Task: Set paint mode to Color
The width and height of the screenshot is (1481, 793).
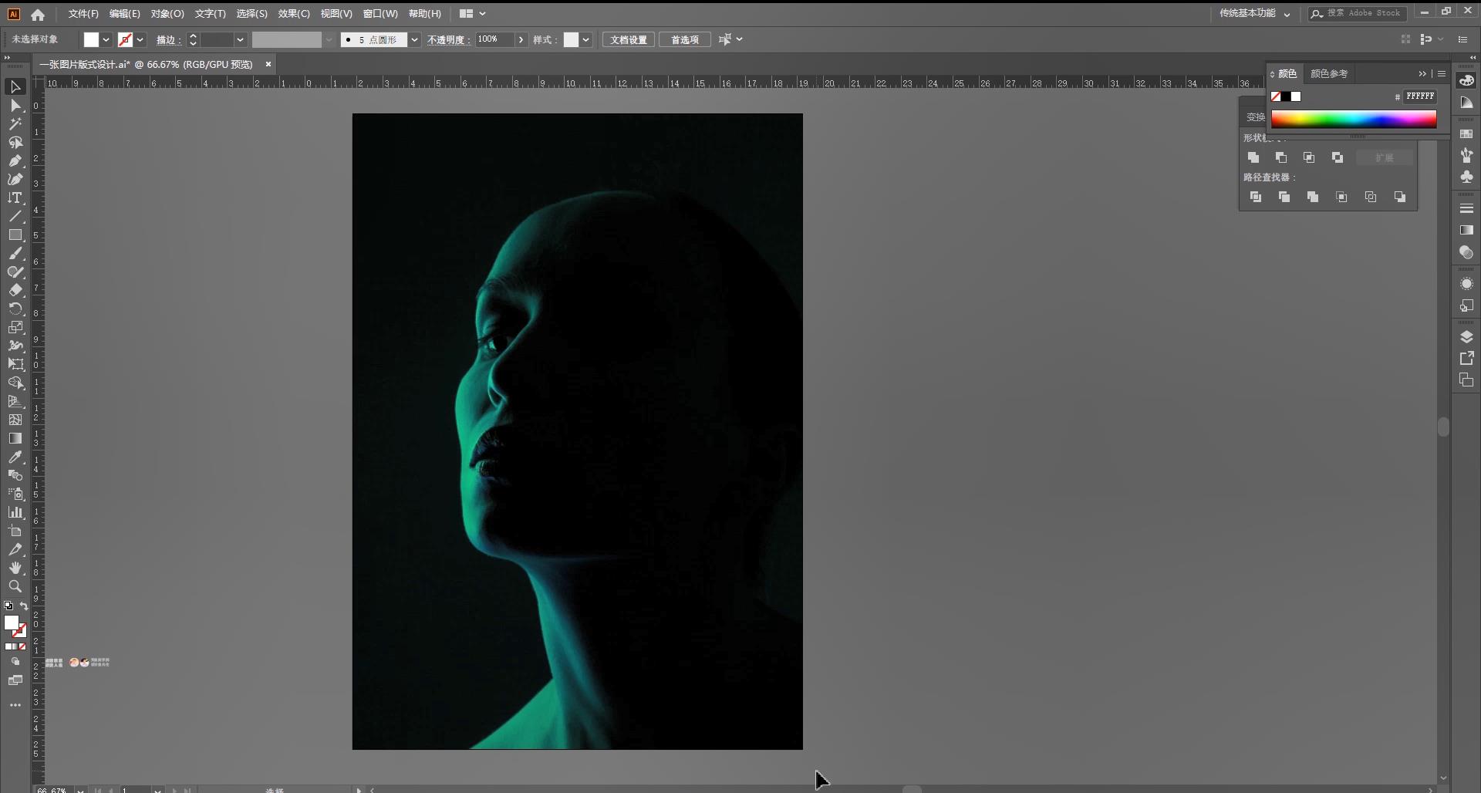Action: [8, 647]
